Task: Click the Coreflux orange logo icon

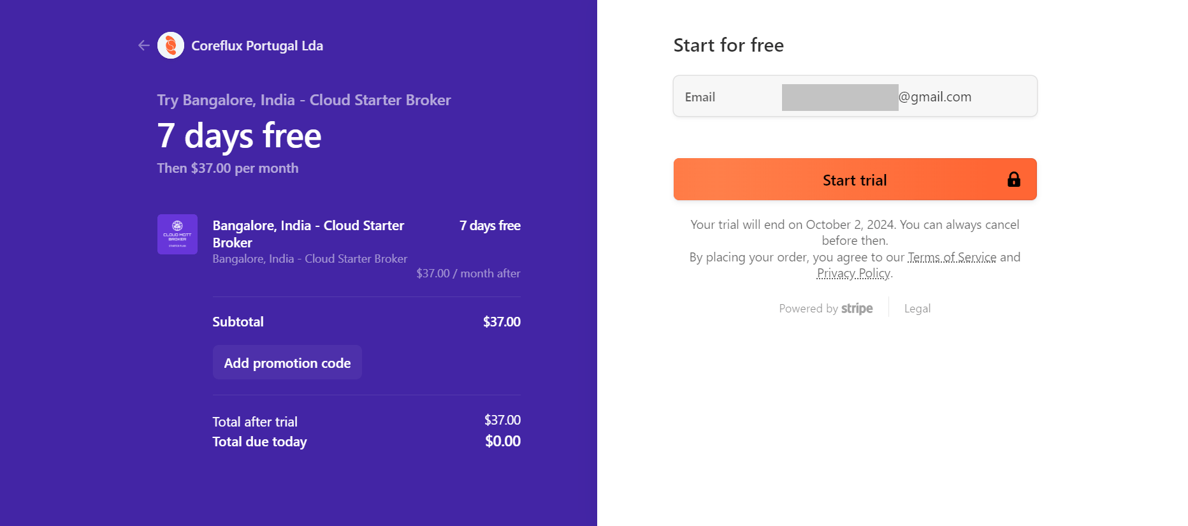Action: click(x=171, y=45)
